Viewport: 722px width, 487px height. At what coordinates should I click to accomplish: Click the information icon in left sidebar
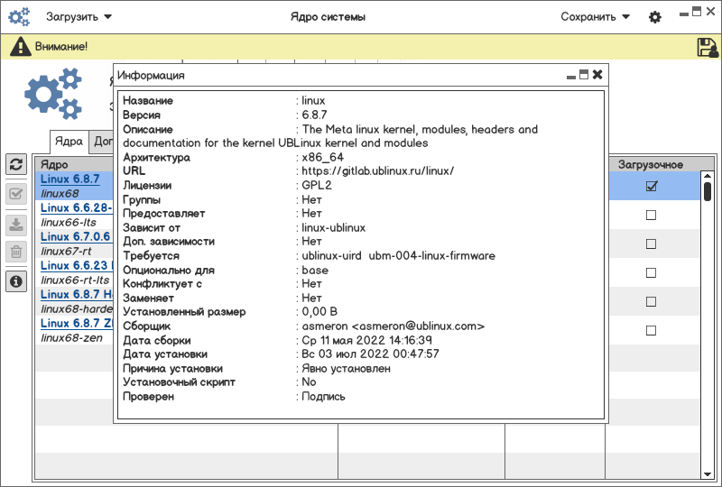tap(16, 281)
